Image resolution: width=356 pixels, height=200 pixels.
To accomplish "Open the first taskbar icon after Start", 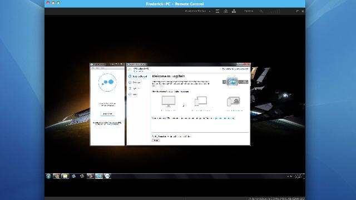I will click(57, 176).
